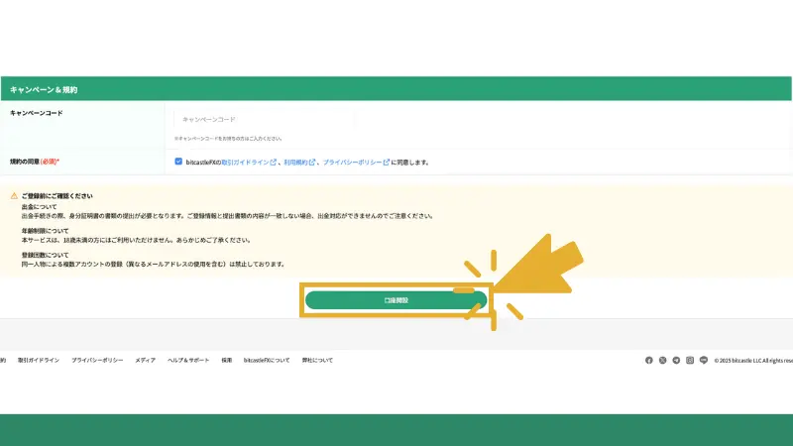Screen dimensions: 793x446
Task: Select the 規約の同意 (必須) label
Action: (x=35, y=162)
